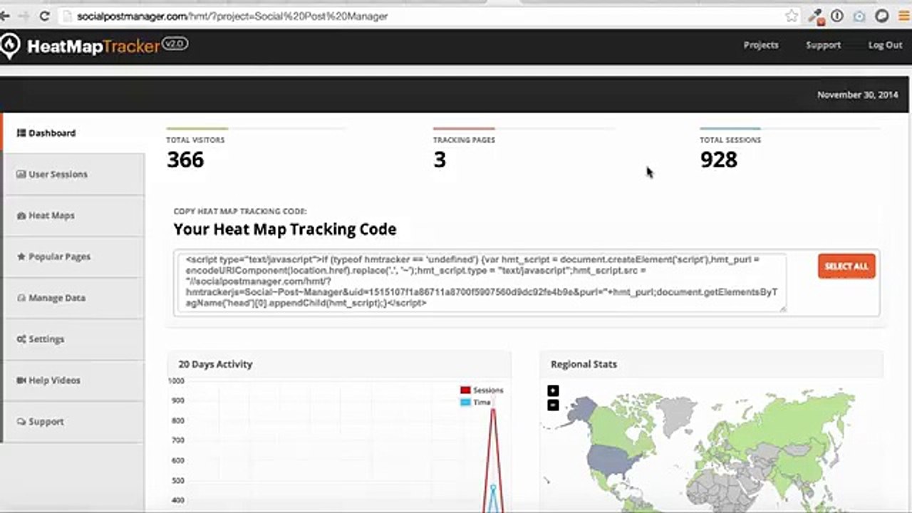
Task: Click the Tracking Pages value 3
Action: click(440, 160)
